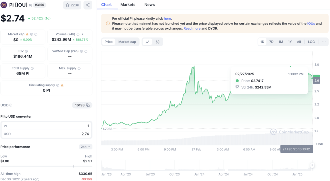Click the Volume (24h) info icon

[78, 34]
